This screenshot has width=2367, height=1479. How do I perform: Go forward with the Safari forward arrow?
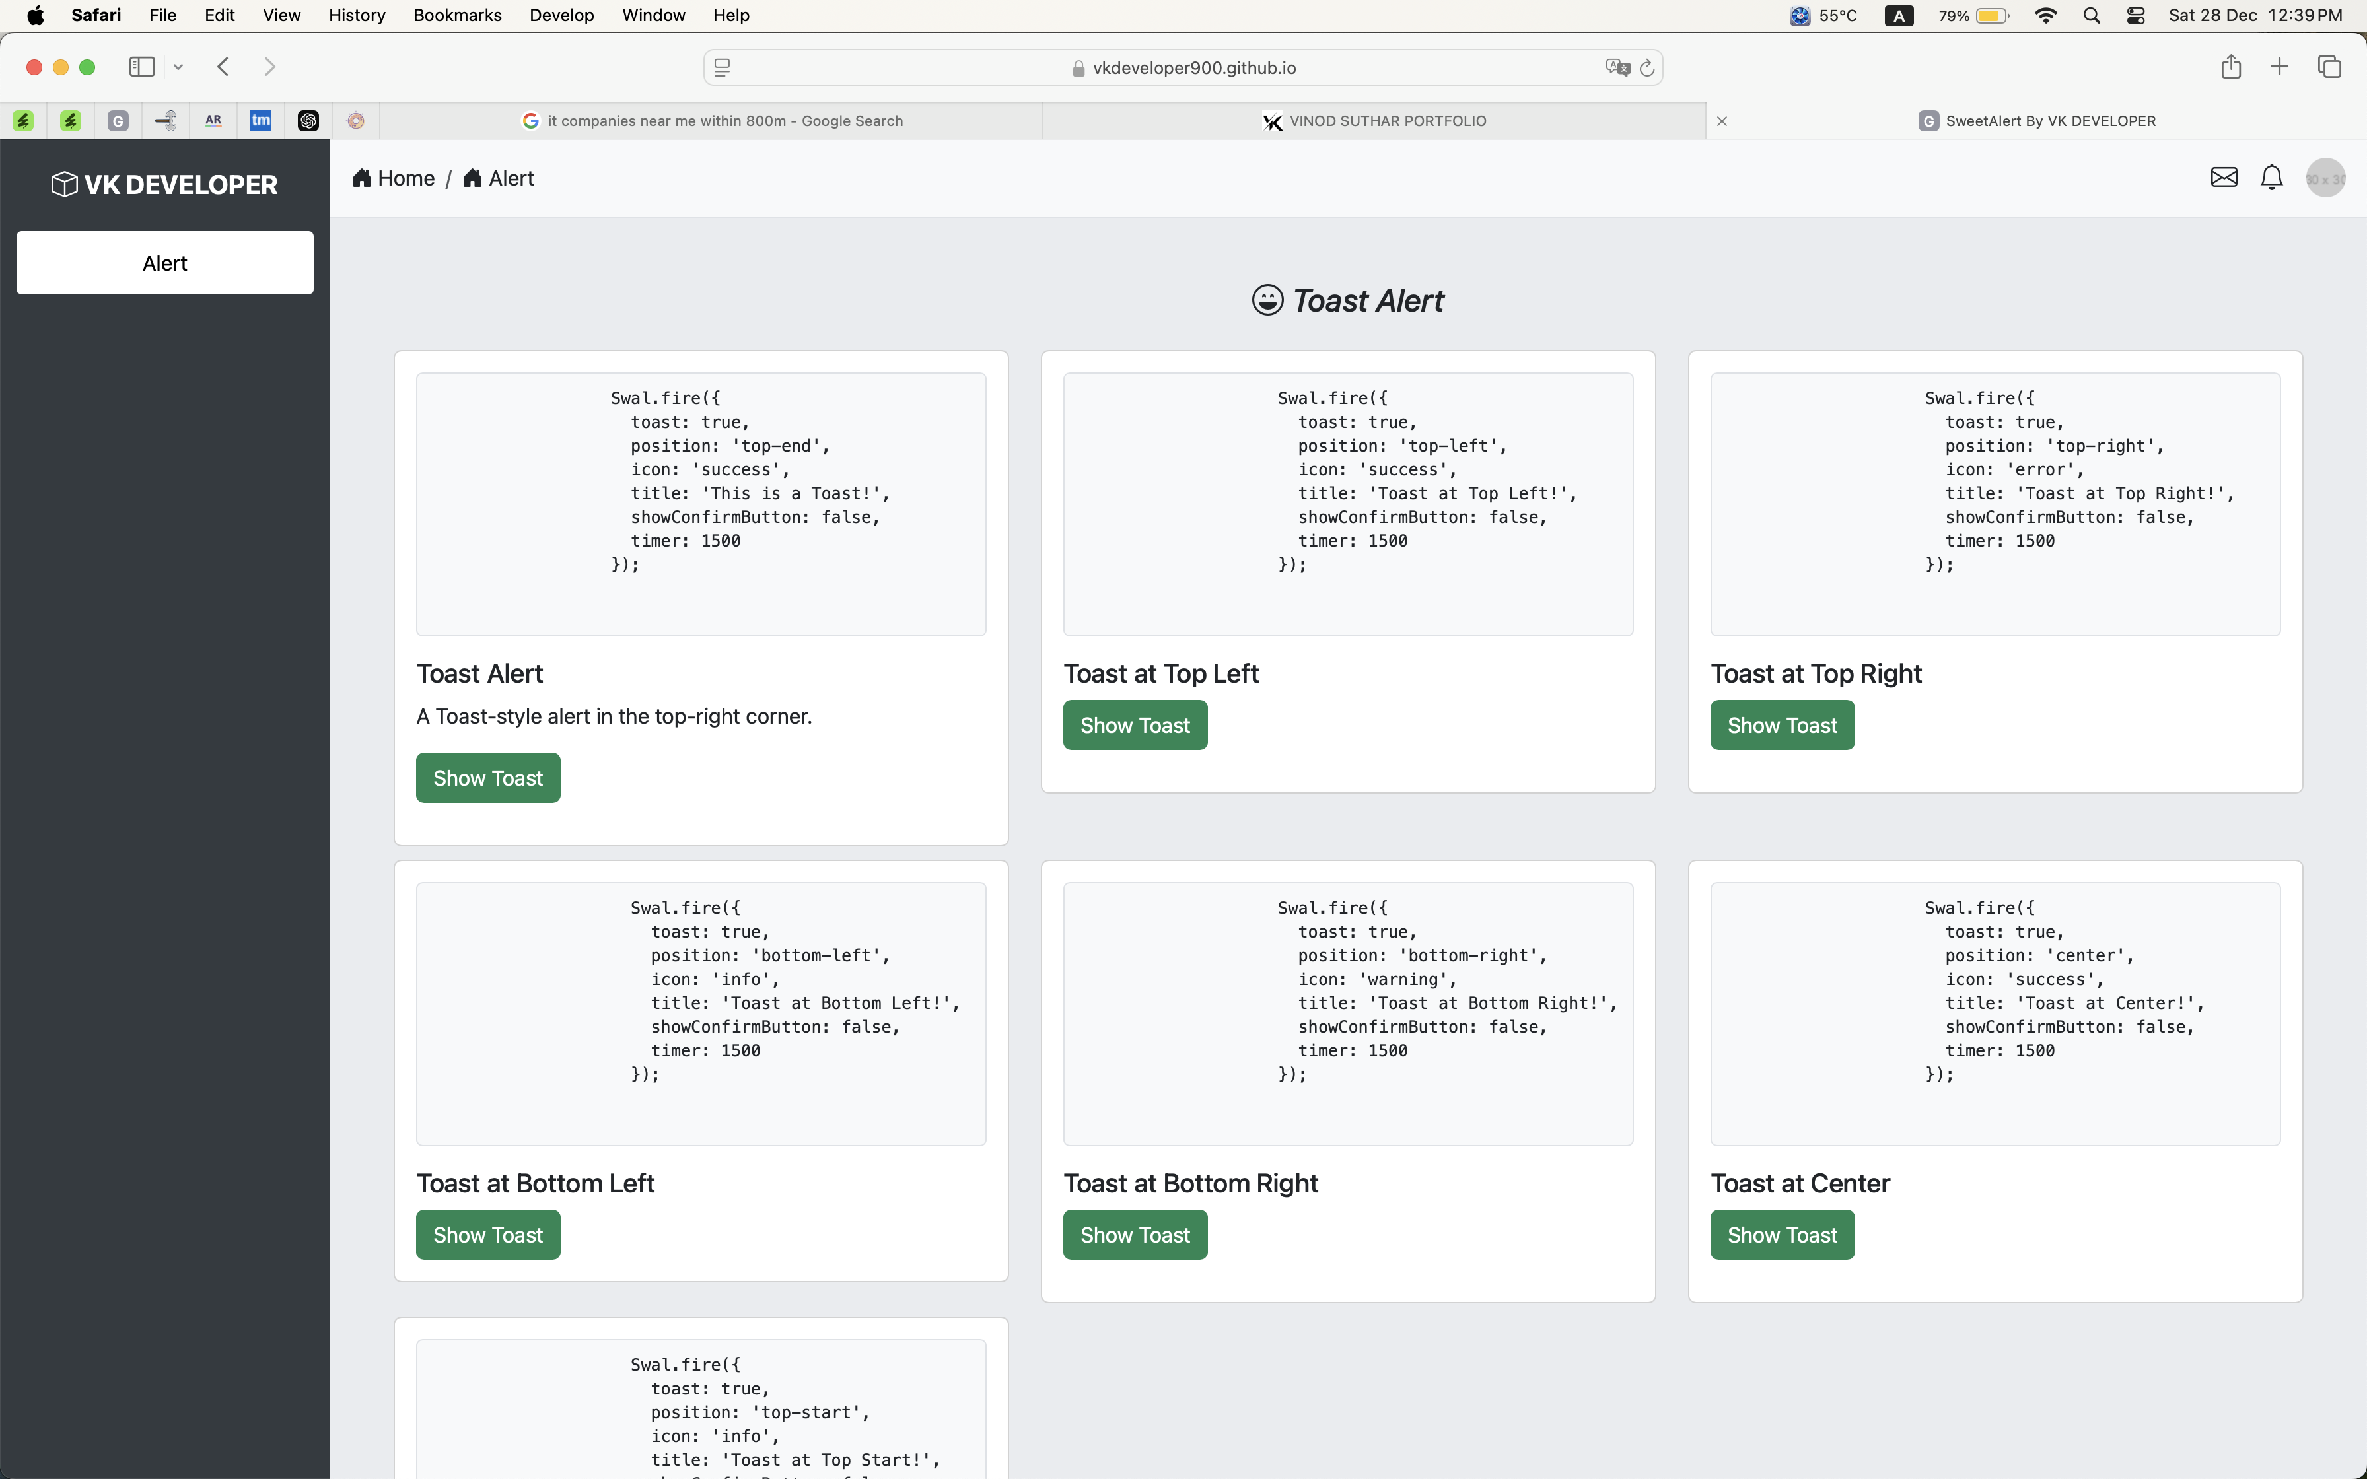click(270, 67)
